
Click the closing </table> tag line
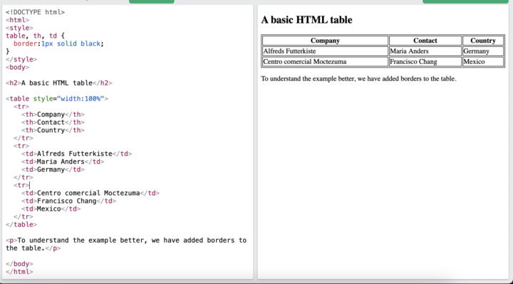point(21,224)
